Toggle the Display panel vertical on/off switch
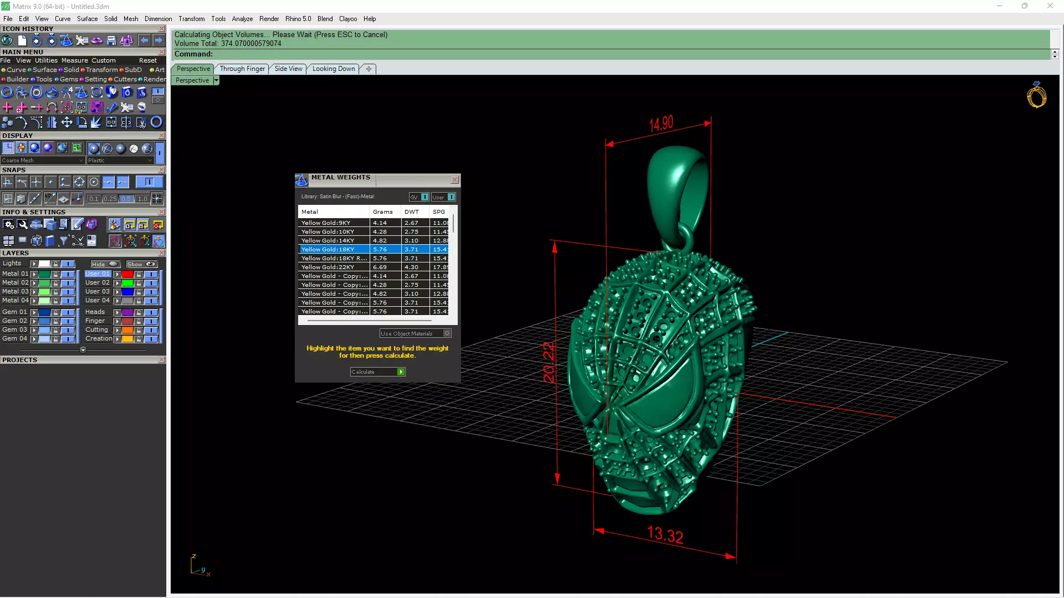The image size is (1064, 598). [160, 152]
